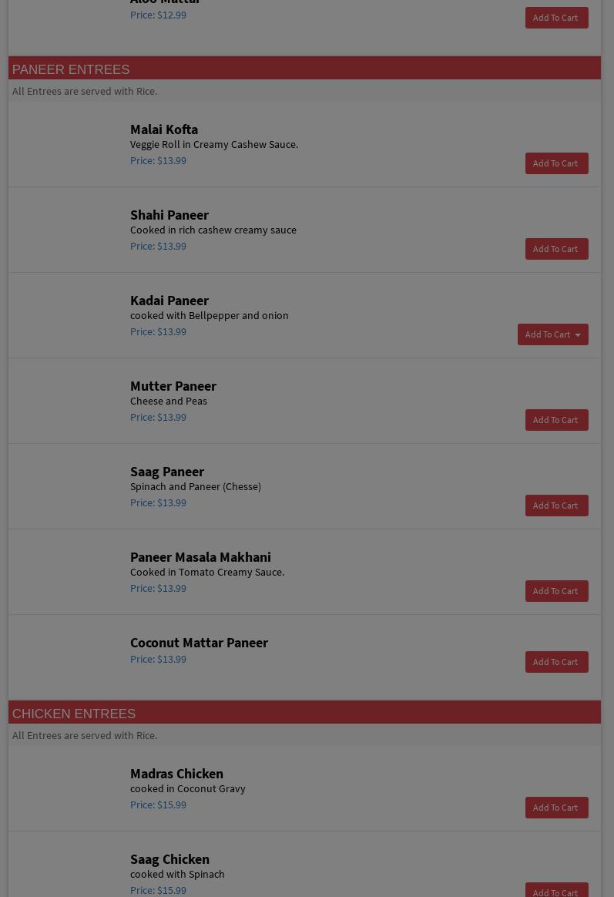Add Saag Chicken to cart
This screenshot has height=897, width=614.
(x=556, y=892)
